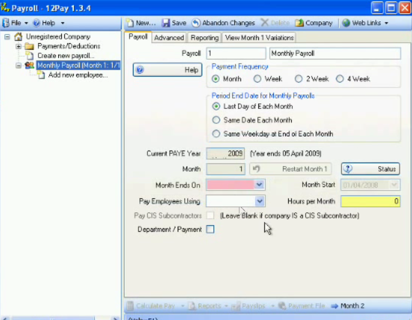Click the Payment File icon in bottom toolbar

(282, 306)
